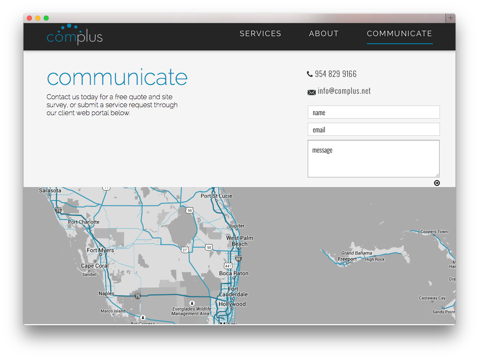Click phone number 954 829 9166

[x=336, y=74]
